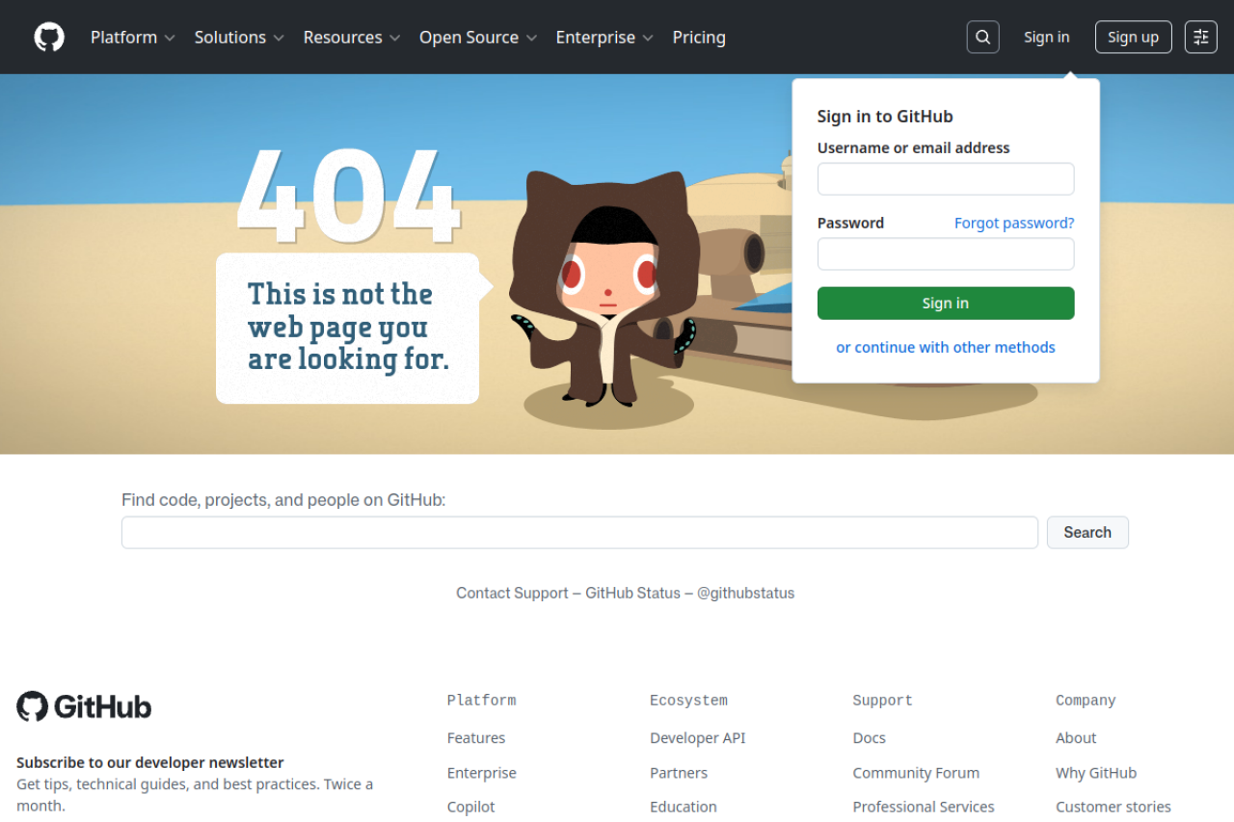Click 'or continue with other methods'
The height and width of the screenshot is (822, 1234).
(946, 347)
